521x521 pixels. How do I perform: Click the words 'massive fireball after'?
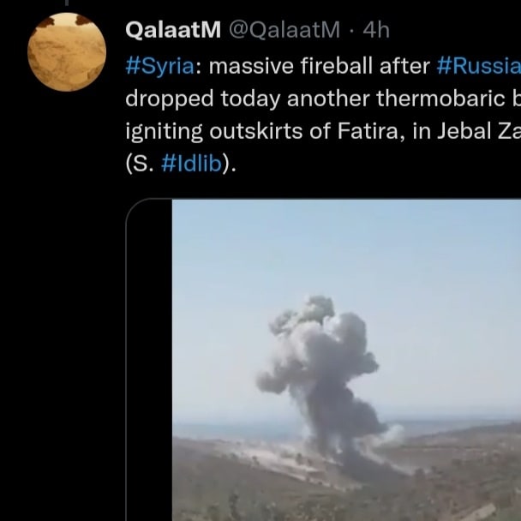tap(320, 66)
